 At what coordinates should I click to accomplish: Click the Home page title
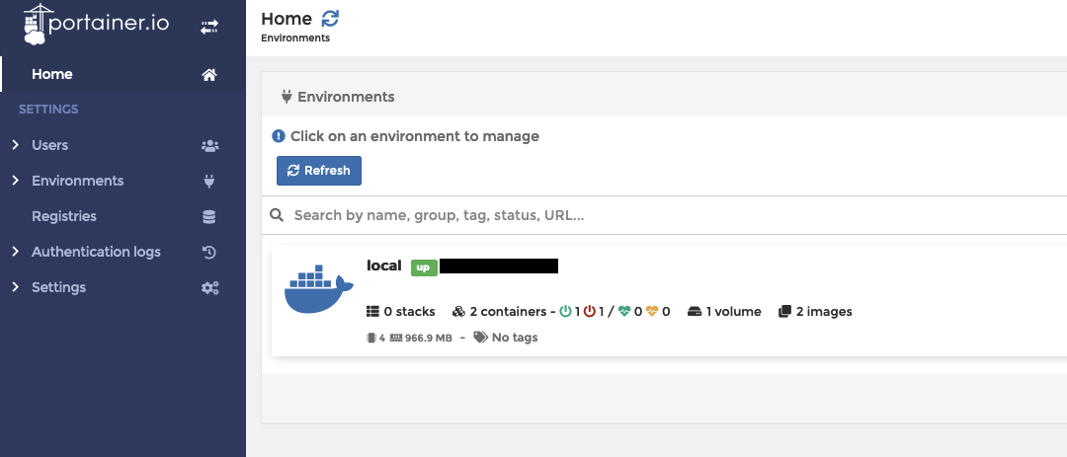[x=286, y=19]
